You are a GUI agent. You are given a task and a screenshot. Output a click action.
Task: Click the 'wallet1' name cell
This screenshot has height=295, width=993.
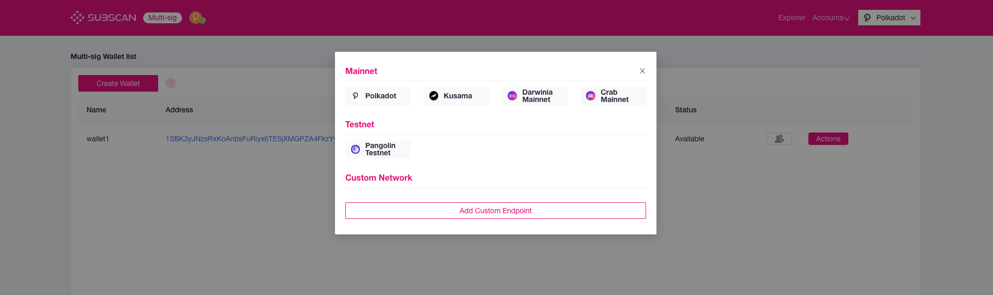pyautogui.click(x=97, y=139)
